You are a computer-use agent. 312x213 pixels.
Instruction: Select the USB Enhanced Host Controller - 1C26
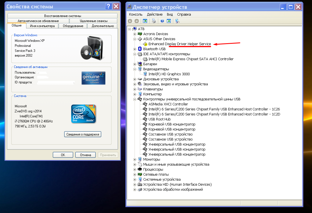tap(214, 109)
